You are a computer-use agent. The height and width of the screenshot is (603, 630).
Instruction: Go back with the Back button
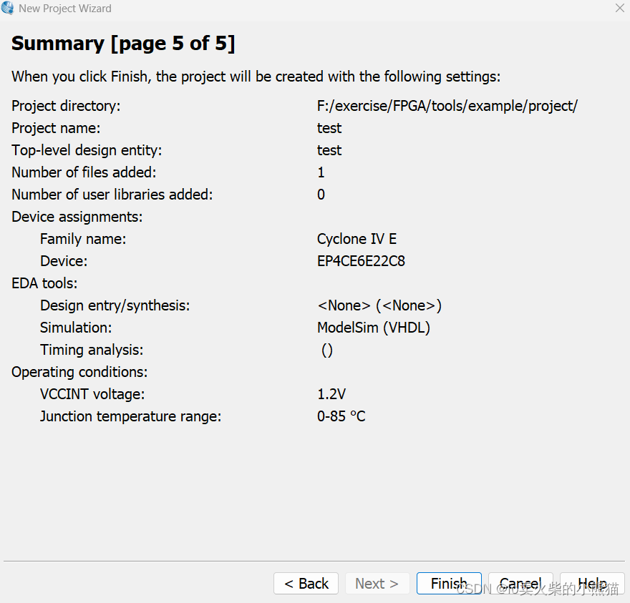click(306, 584)
